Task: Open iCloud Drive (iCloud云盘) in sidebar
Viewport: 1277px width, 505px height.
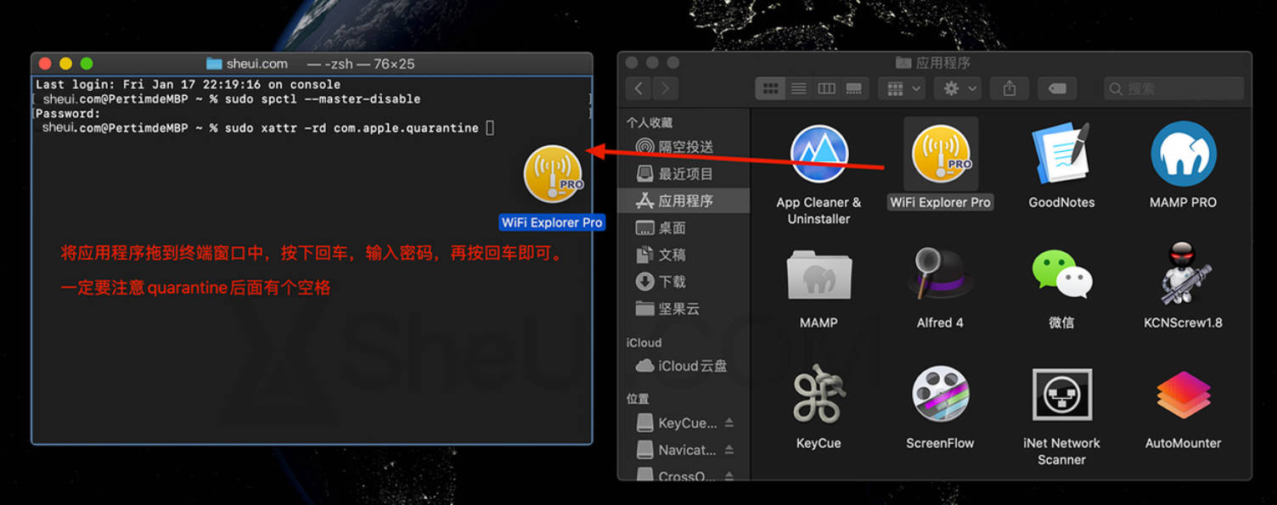Action: coord(686,366)
